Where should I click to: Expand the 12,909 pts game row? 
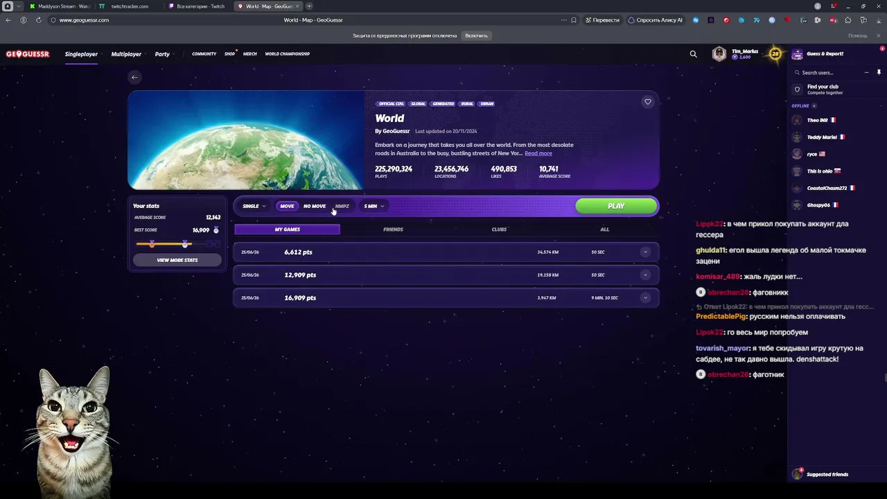click(x=645, y=275)
